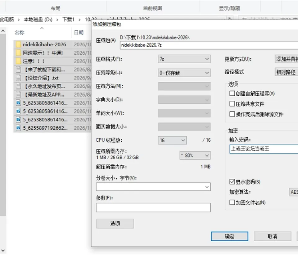This screenshot has height=255, width=298.
Task: Tick the 压缩共享文件 checkbox
Action: [x=232, y=104]
